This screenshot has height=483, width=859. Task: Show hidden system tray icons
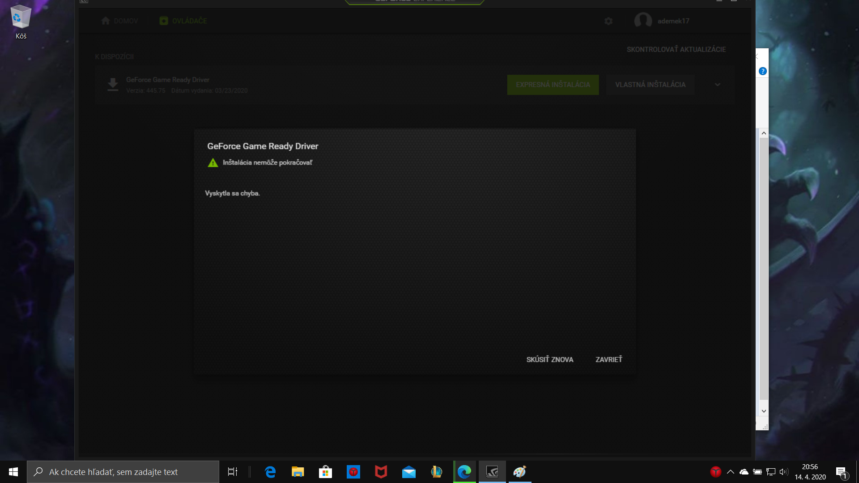pyautogui.click(x=731, y=472)
